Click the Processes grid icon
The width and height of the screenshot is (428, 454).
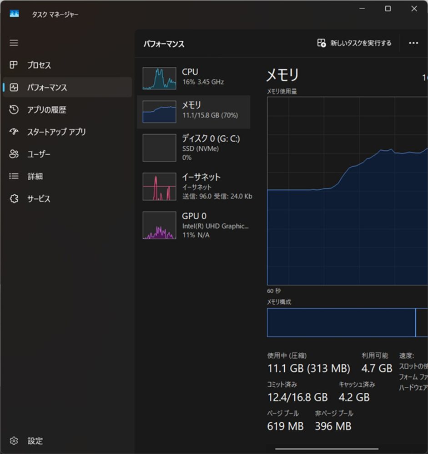(x=14, y=65)
